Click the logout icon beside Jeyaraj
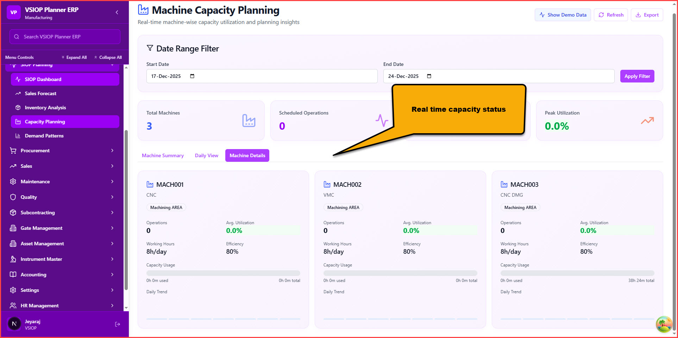Viewport: 678px width, 338px height. coord(118,324)
